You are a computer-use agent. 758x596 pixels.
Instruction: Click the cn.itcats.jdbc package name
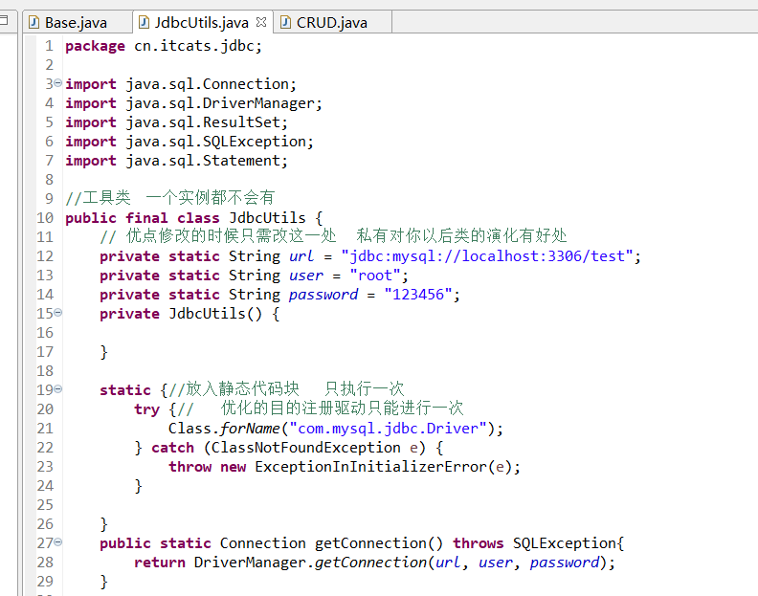coord(194,46)
